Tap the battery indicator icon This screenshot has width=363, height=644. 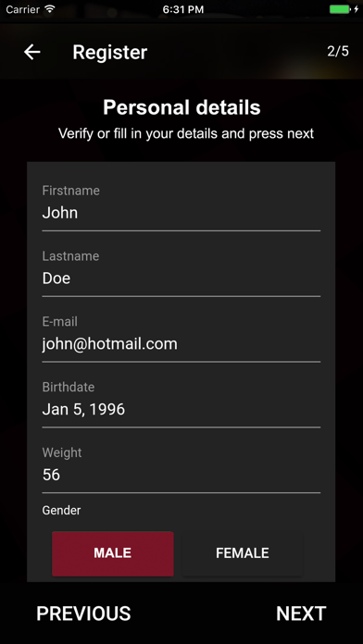pyautogui.click(x=340, y=9)
